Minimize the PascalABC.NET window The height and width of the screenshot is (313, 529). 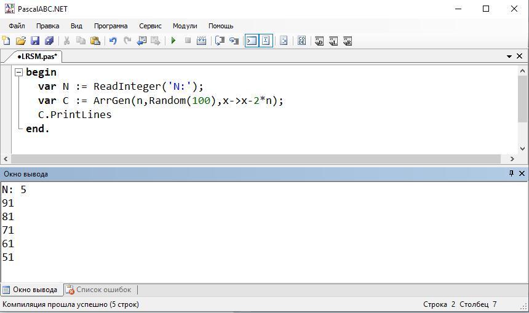pos(458,9)
